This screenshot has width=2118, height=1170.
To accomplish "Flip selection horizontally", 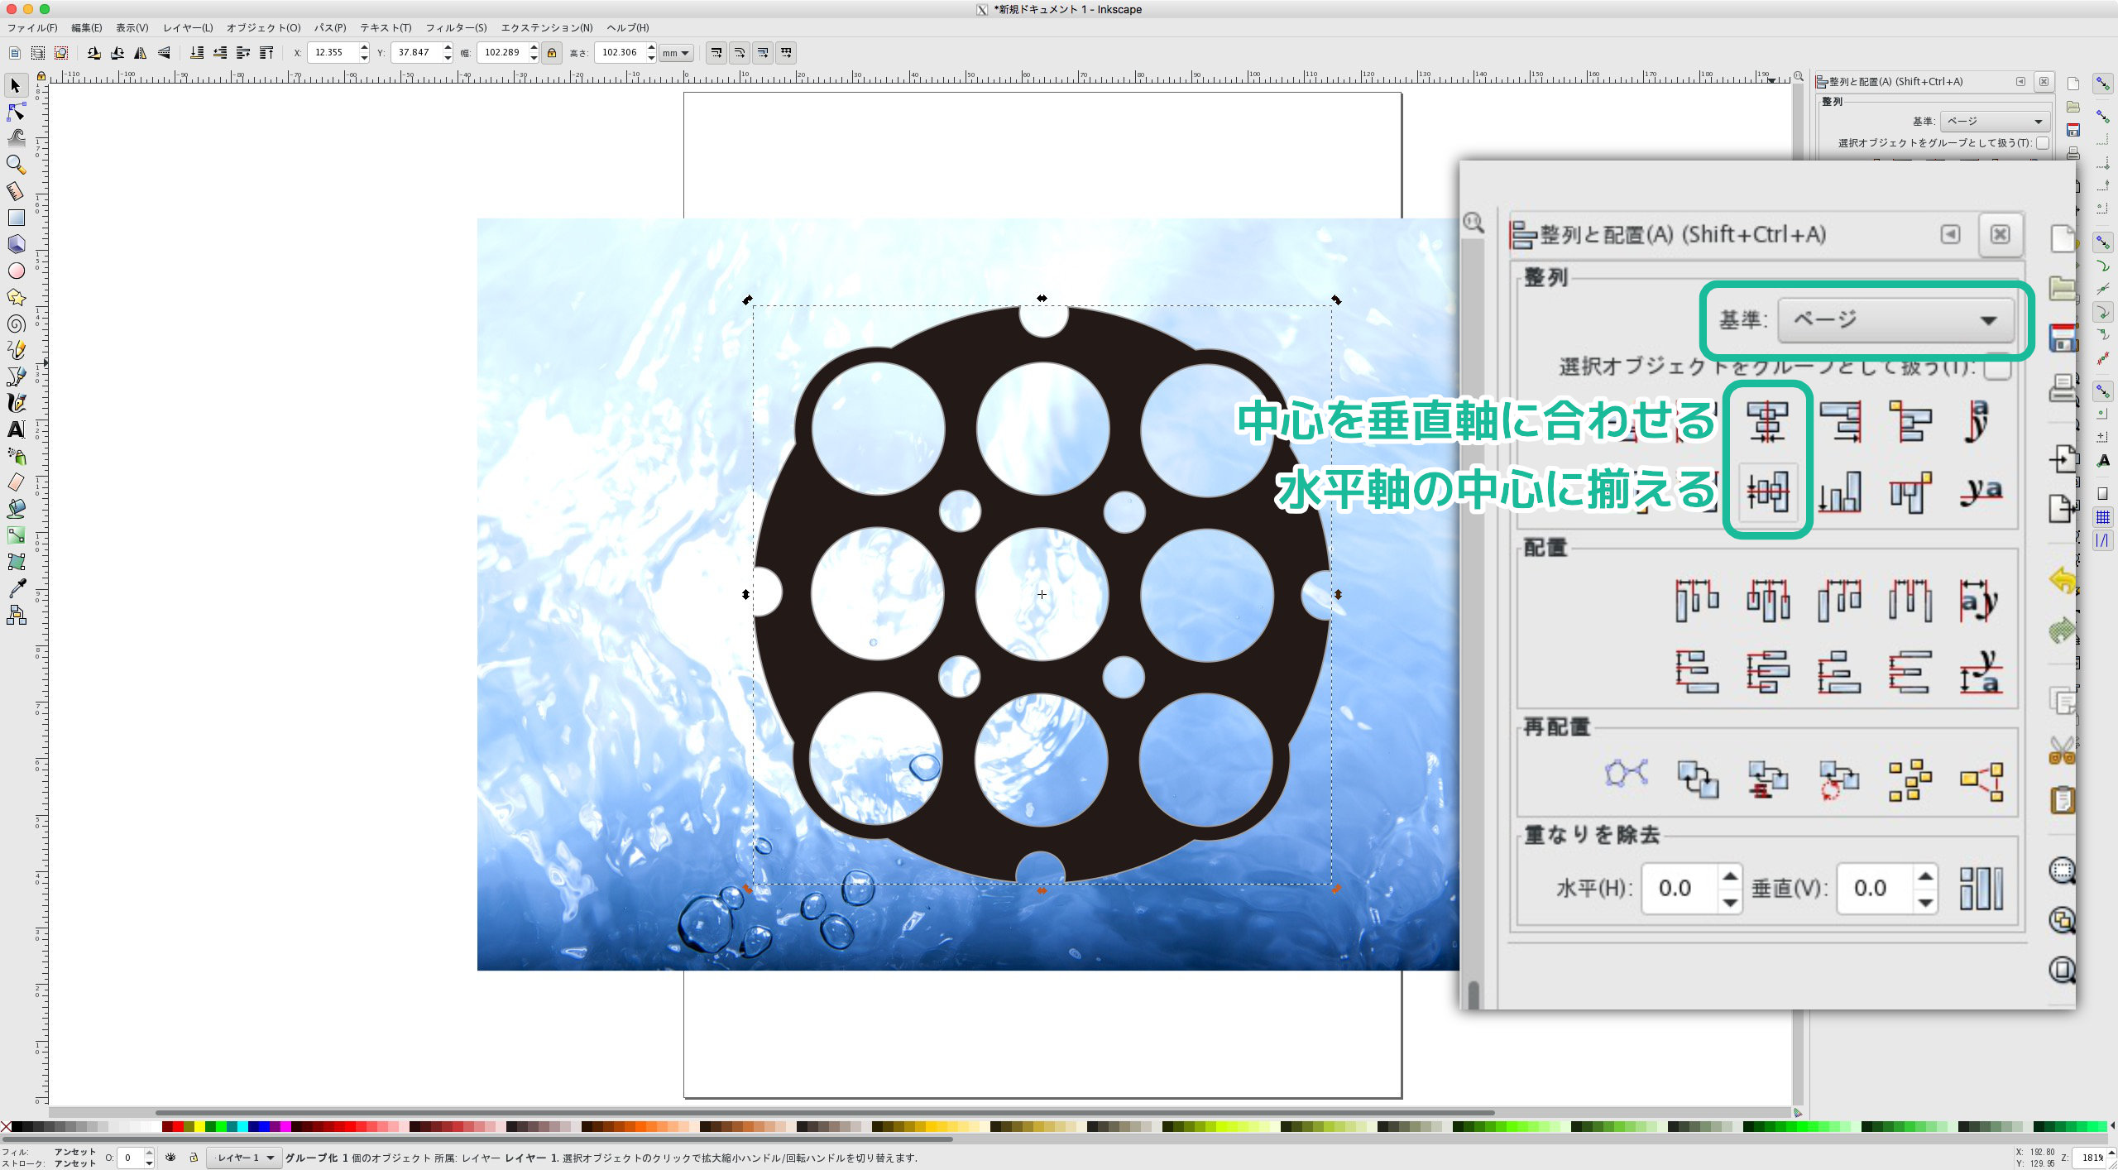I will click(141, 53).
